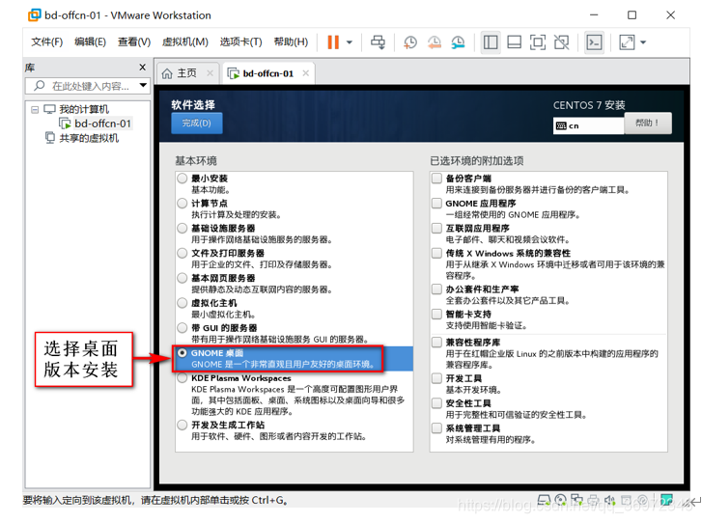Toggle the thumbnail bar view icon

pyautogui.click(x=514, y=42)
